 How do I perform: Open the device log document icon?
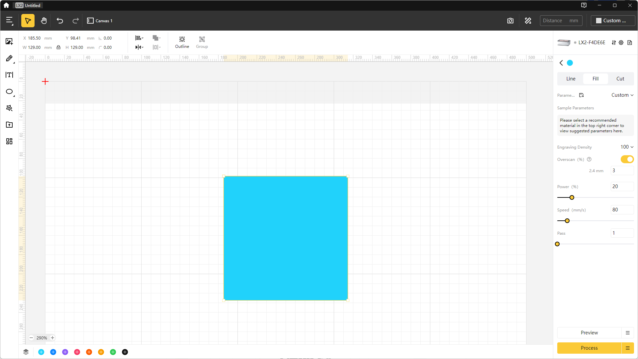pyautogui.click(x=630, y=43)
